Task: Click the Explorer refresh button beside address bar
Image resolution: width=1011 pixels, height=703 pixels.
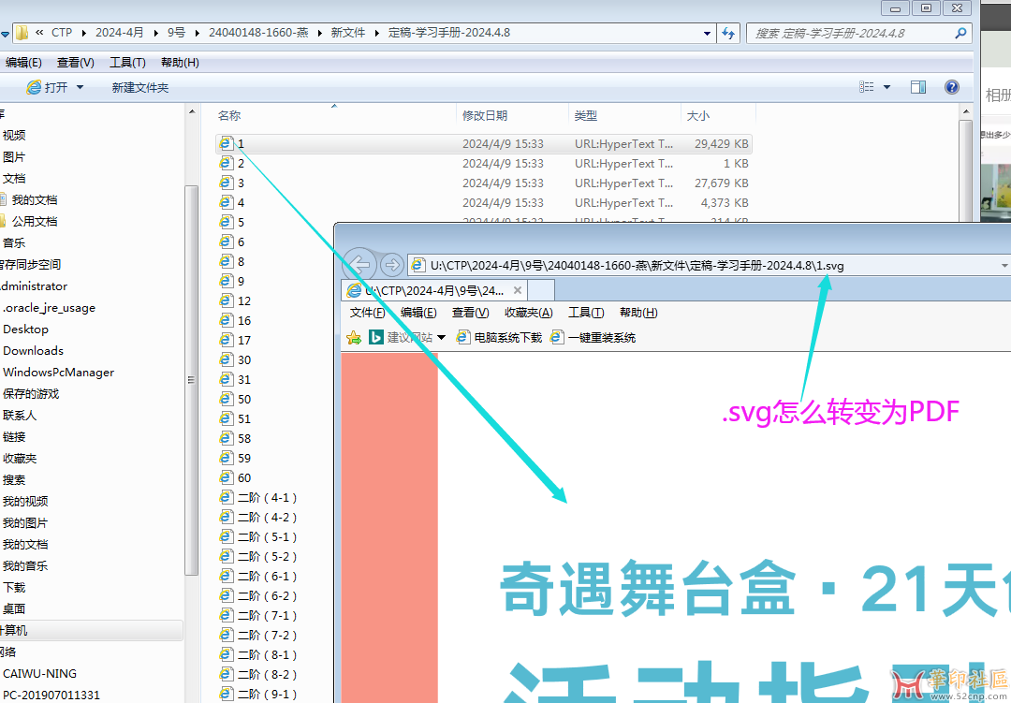Action: (728, 33)
